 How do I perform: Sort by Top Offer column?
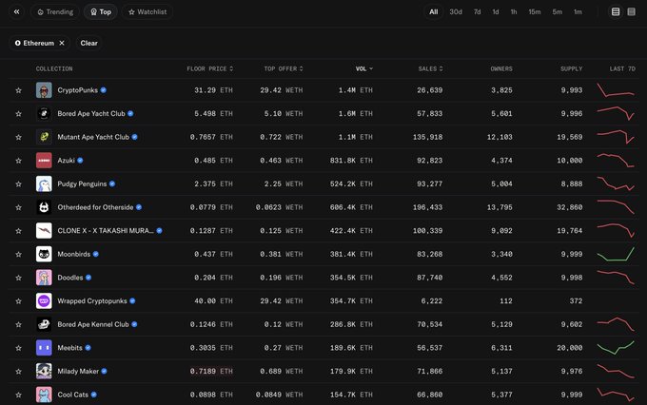click(x=284, y=68)
